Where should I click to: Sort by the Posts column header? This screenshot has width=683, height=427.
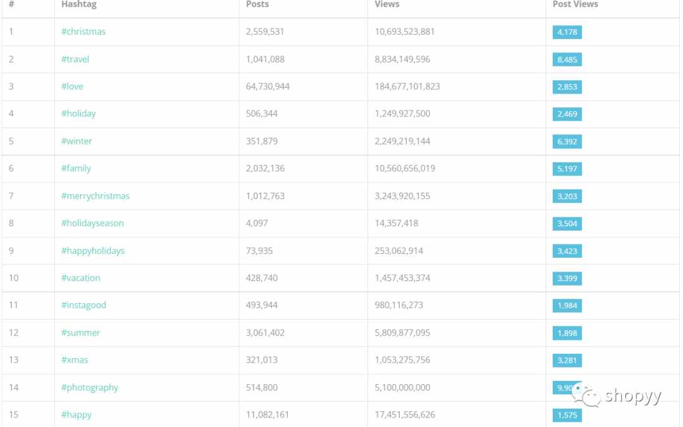(x=257, y=4)
